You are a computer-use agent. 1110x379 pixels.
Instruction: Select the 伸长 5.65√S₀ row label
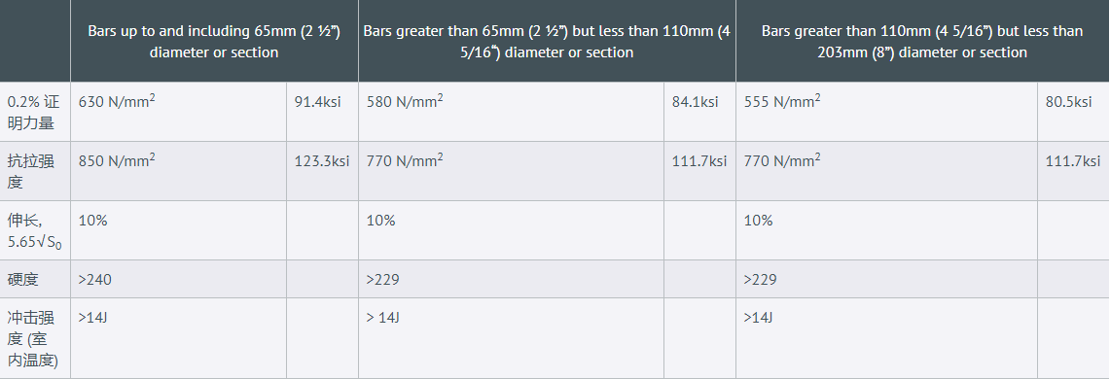35,229
